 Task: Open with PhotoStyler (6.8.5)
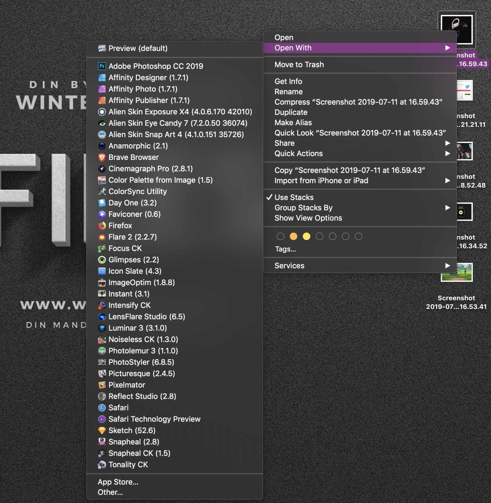(x=174, y=362)
